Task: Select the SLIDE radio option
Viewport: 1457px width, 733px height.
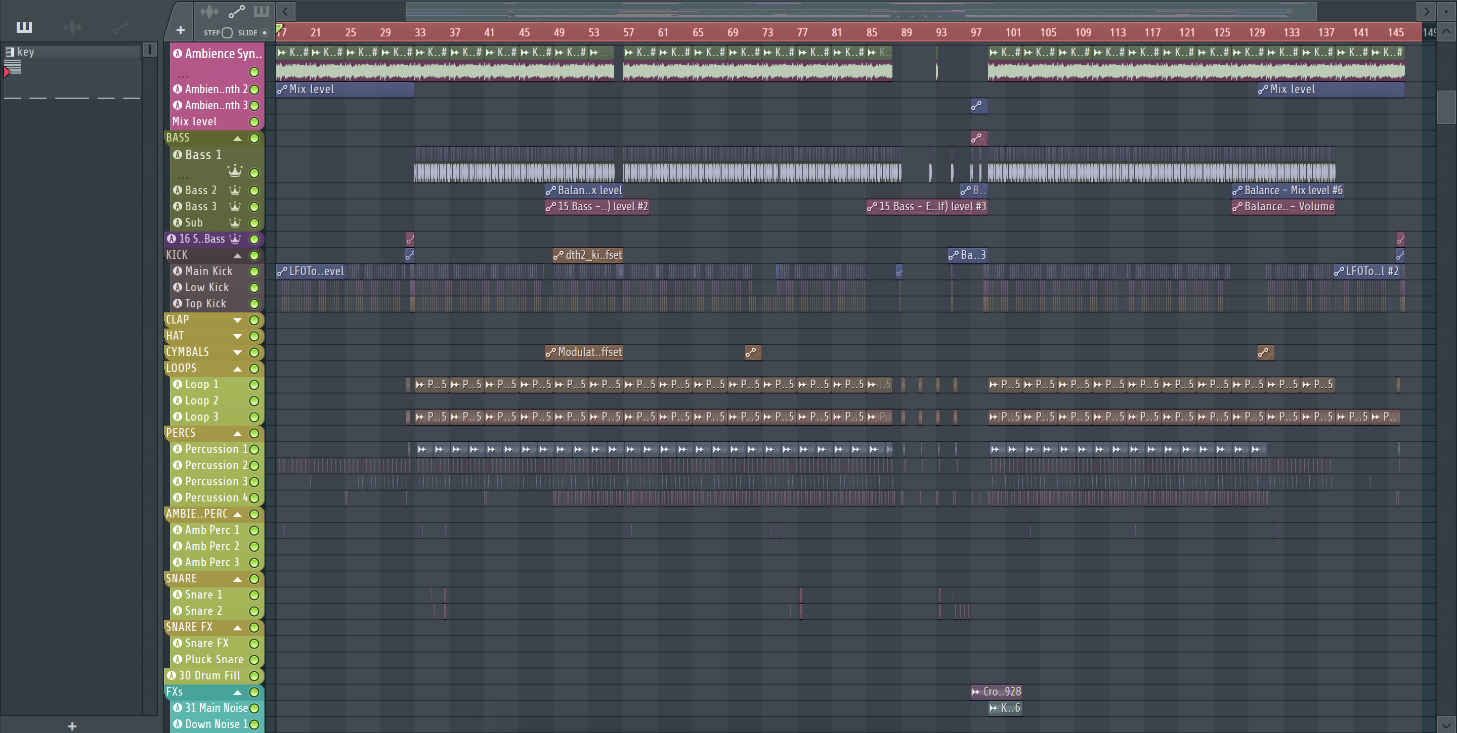Action: coord(264,33)
